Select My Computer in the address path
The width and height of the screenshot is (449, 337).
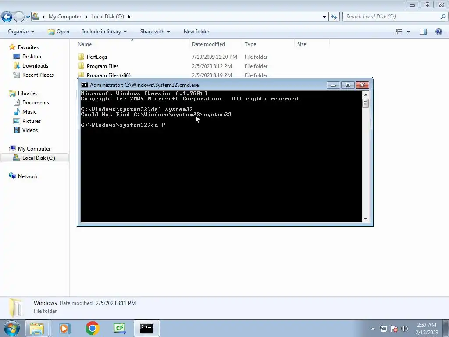65,17
